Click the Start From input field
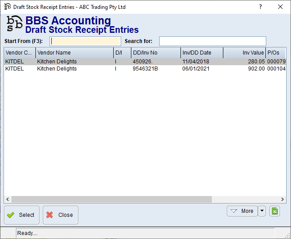 [x=85, y=41]
